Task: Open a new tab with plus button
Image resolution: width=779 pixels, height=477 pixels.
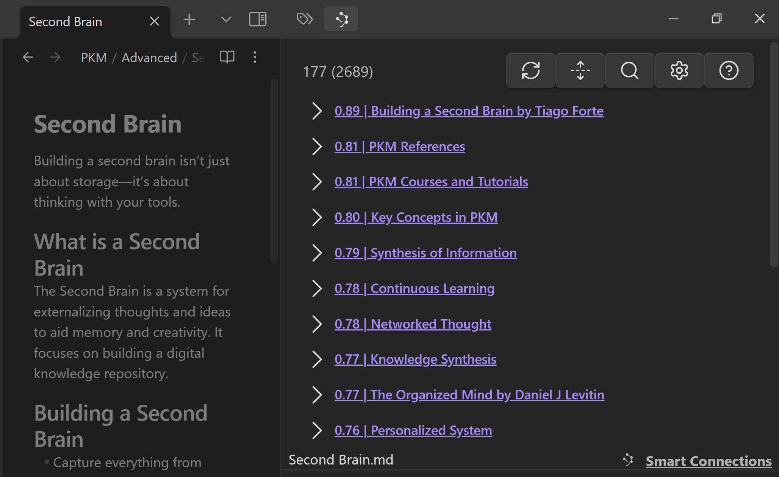Action: click(x=189, y=19)
